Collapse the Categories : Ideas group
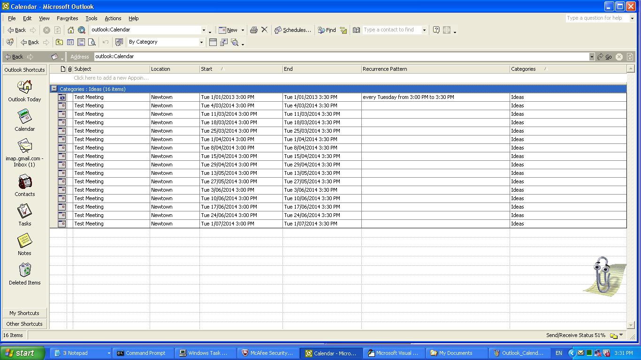 click(x=54, y=89)
